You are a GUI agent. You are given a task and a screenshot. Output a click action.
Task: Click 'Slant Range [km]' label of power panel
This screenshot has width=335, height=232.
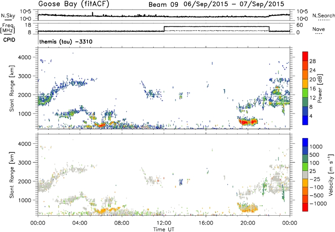[x=12, y=88]
